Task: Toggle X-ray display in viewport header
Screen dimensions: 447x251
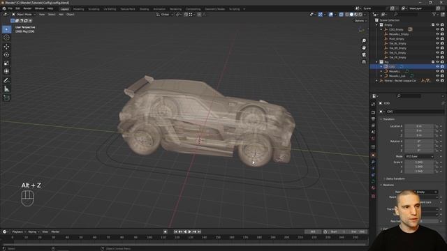Action: click(x=342, y=14)
